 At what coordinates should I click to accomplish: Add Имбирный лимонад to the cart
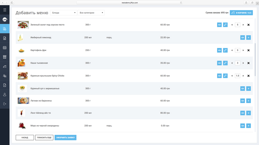pos(248,38)
